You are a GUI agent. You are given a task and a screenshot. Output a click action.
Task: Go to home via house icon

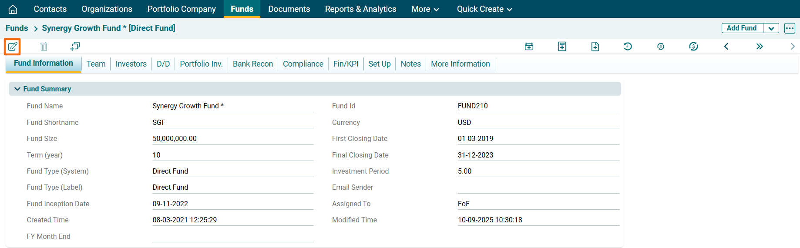coord(13,9)
